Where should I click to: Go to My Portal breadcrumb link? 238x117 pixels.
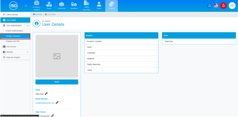[37, 14]
